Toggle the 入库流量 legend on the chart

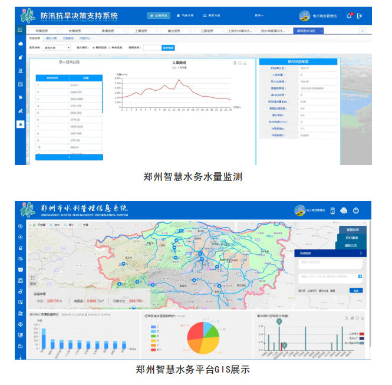[x=178, y=67]
